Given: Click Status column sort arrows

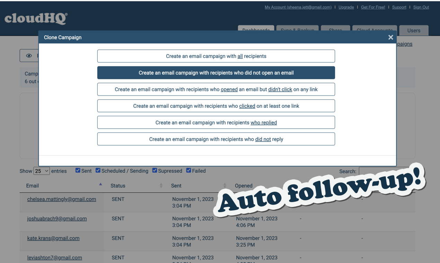Looking at the screenshot, I should (161, 186).
